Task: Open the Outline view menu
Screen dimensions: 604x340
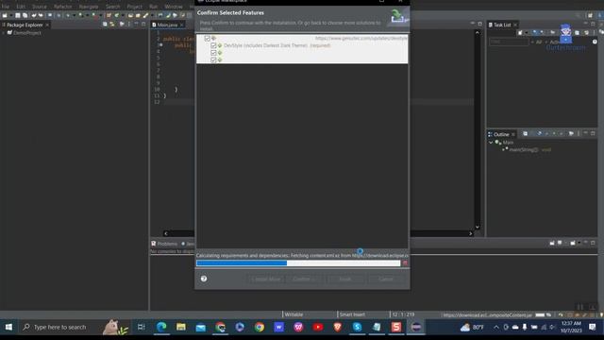Action: pos(579,134)
